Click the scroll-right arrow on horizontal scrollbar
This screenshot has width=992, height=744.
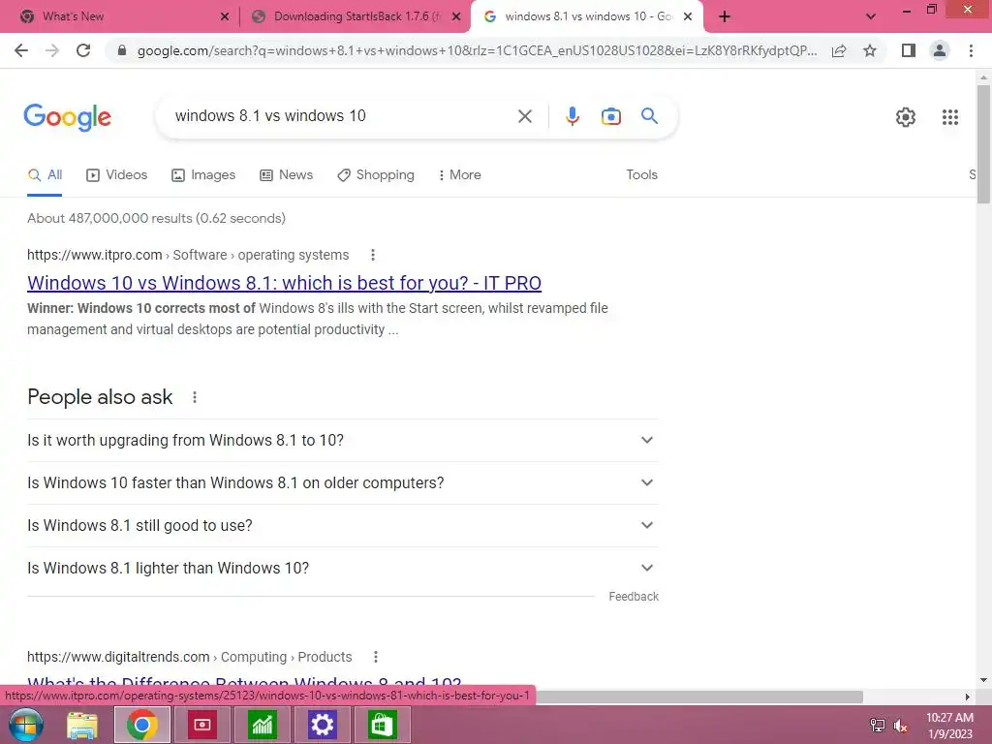pyautogui.click(x=968, y=697)
